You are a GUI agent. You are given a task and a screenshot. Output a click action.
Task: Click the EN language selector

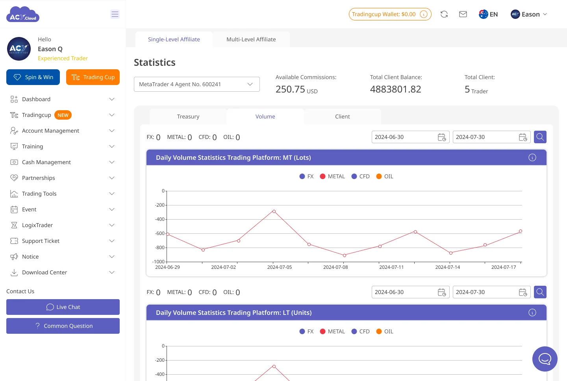(x=489, y=14)
